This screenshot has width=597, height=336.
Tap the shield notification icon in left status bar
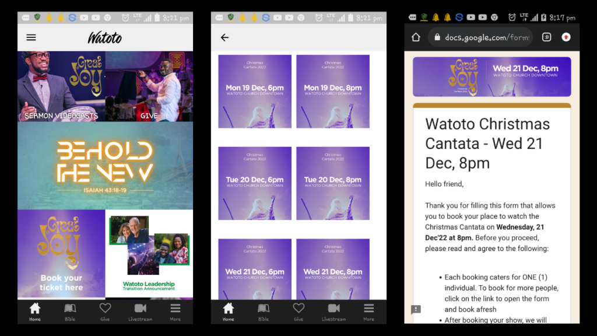click(37, 17)
